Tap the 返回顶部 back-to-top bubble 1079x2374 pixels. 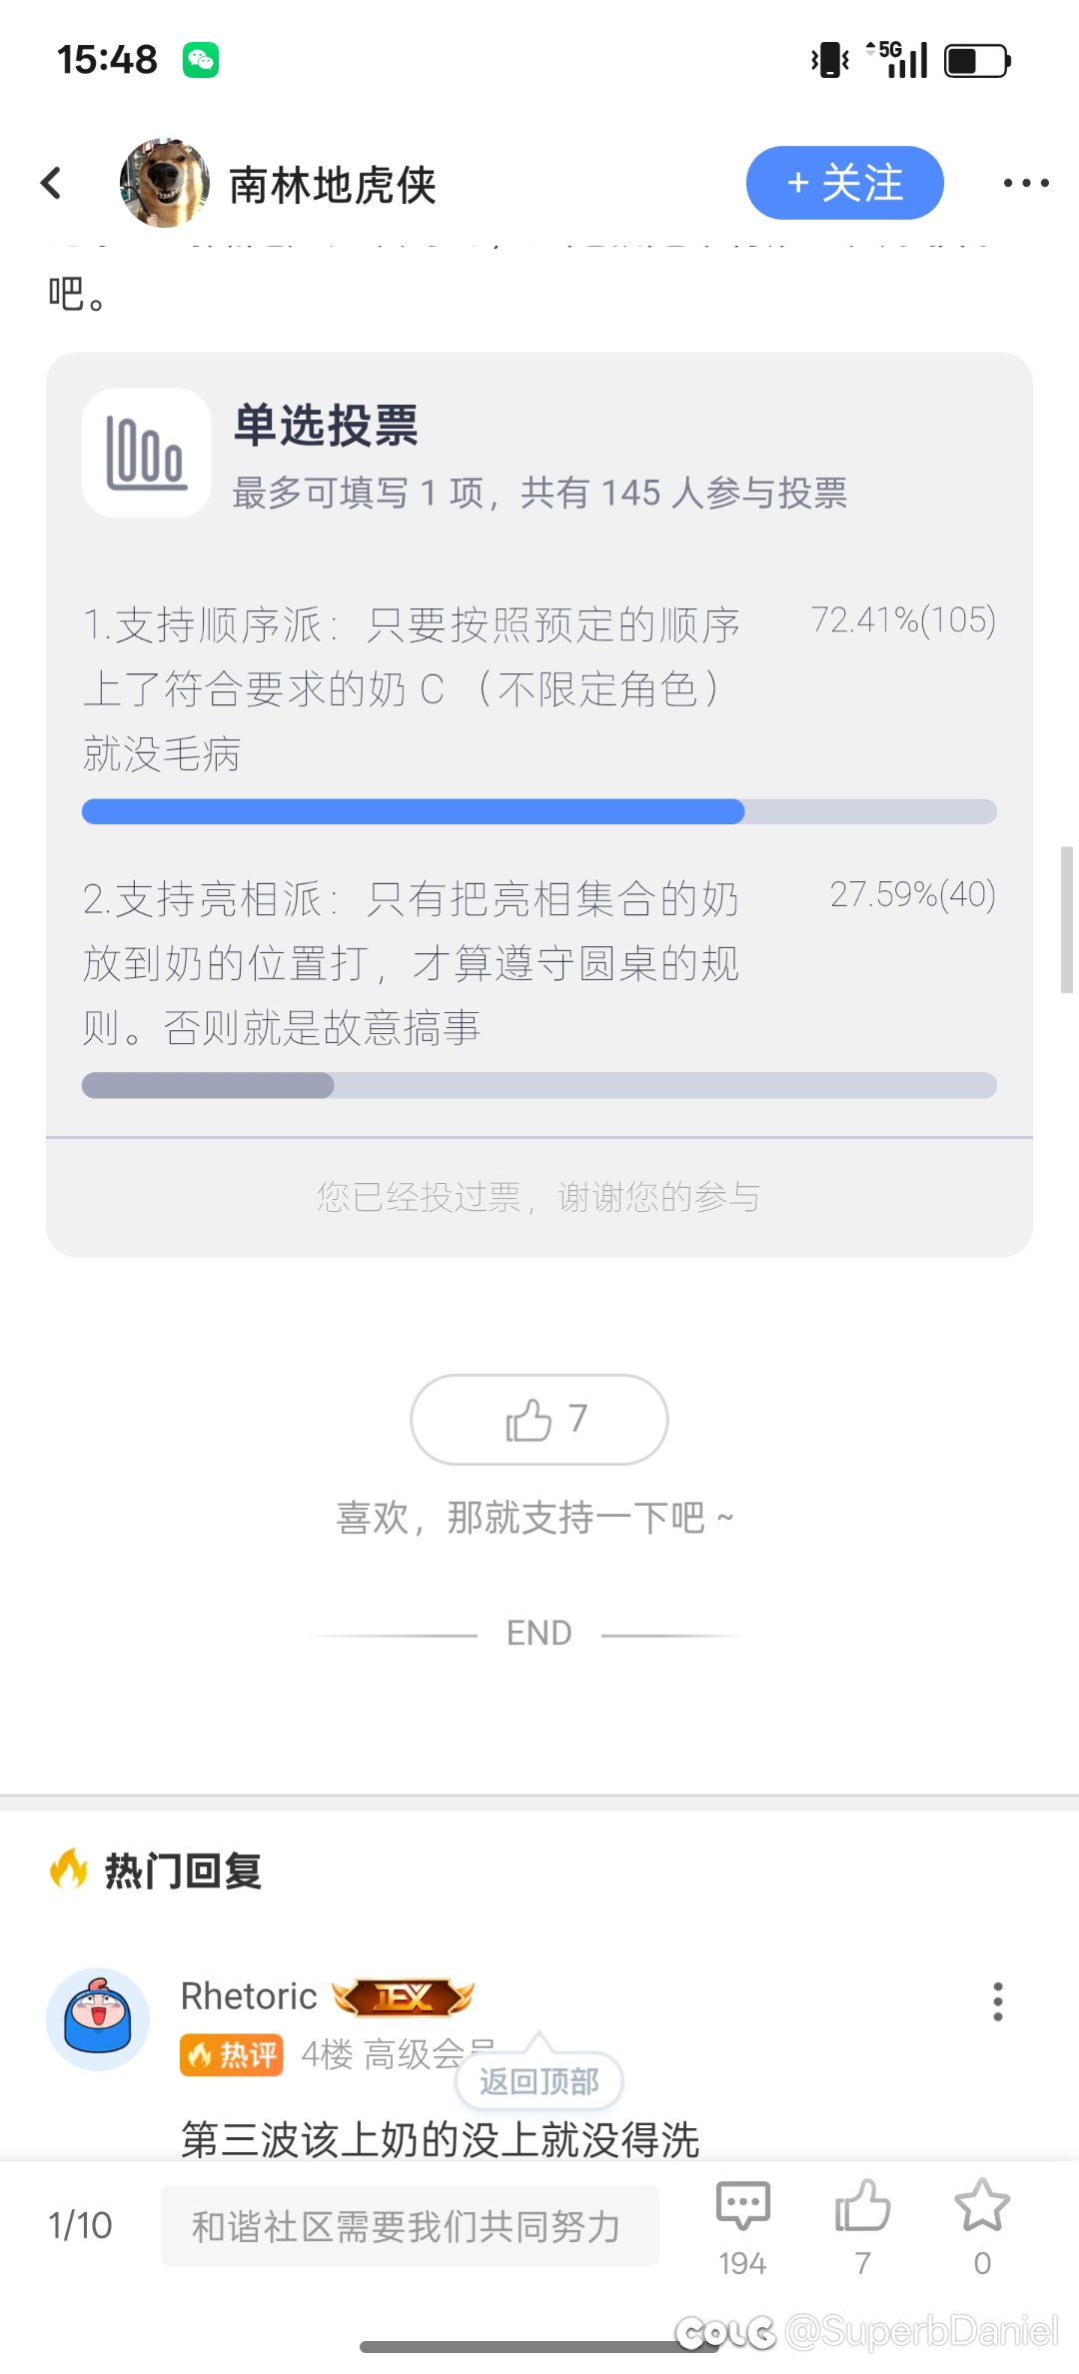[x=539, y=2081]
